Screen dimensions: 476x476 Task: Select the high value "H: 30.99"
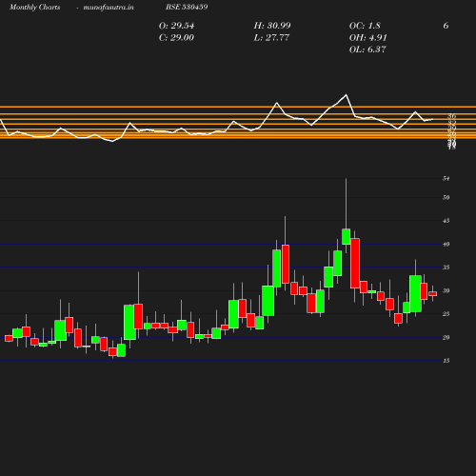pyautogui.click(x=272, y=26)
